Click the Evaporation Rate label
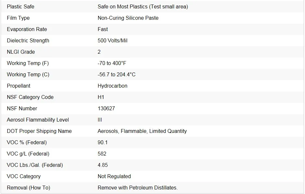 click(27, 29)
